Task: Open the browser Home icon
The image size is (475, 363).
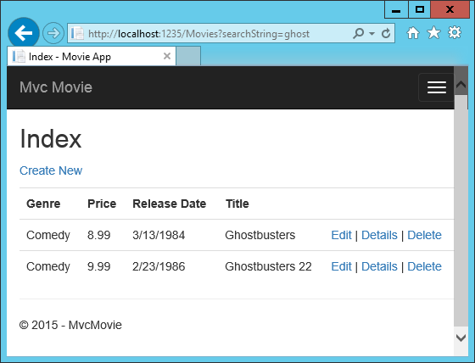Action: click(x=413, y=33)
